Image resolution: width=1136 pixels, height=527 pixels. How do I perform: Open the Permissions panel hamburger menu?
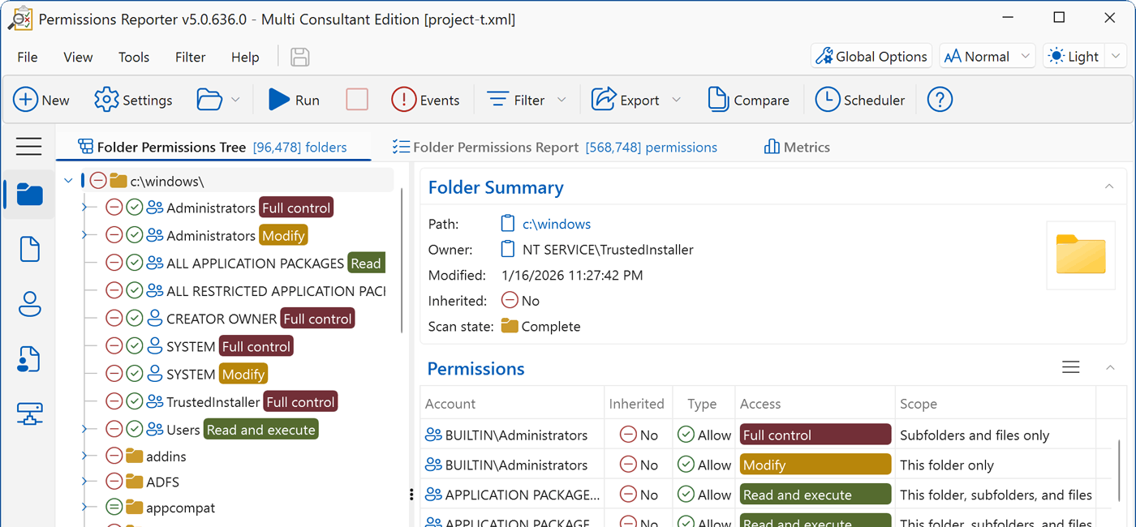1071,367
